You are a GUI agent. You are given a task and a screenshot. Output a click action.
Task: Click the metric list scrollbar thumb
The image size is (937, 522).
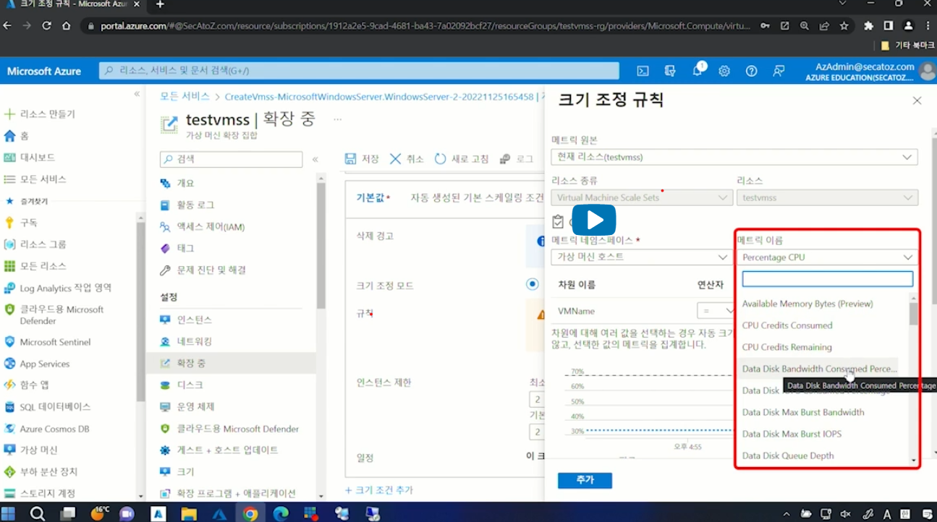tap(914, 315)
